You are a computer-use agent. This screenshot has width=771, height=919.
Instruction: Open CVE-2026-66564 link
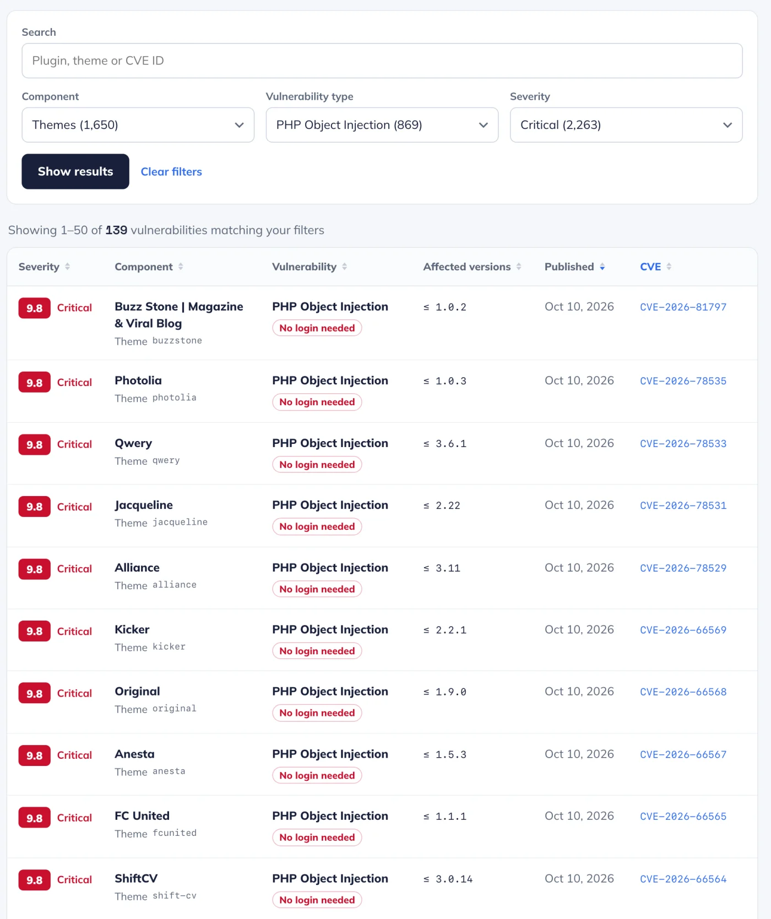683,879
